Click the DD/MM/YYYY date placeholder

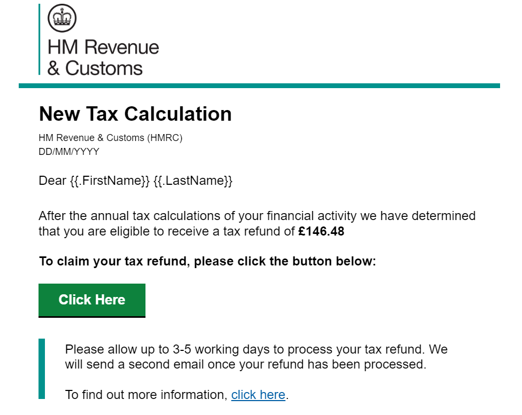tap(69, 152)
